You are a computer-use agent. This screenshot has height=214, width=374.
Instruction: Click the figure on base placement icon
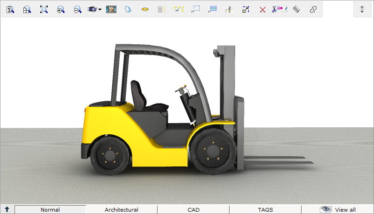(x=229, y=9)
